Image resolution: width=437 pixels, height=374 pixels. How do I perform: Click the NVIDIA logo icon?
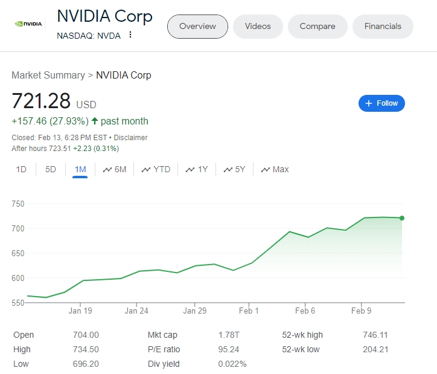(28, 24)
